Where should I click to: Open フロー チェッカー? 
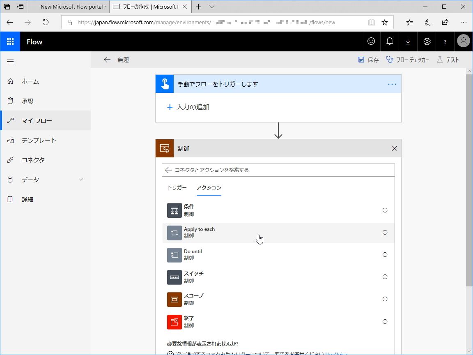[x=408, y=60]
